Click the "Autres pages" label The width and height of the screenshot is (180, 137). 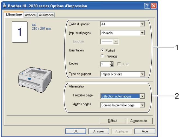click(82, 104)
